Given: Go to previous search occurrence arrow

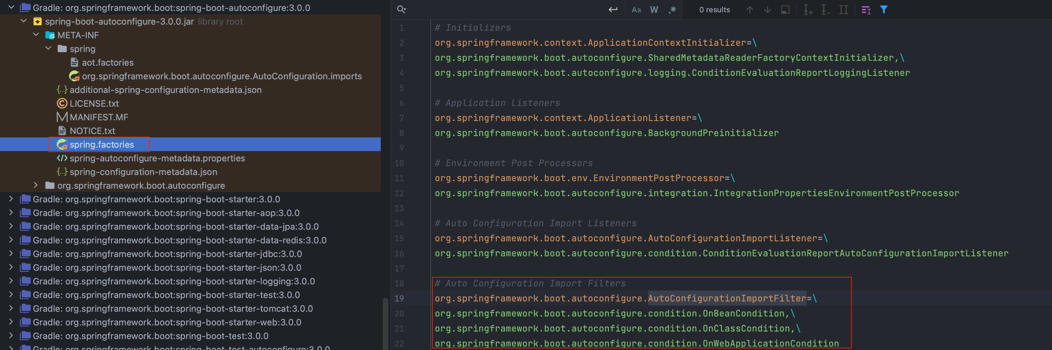Looking at the screenshot, I should 750,9.
